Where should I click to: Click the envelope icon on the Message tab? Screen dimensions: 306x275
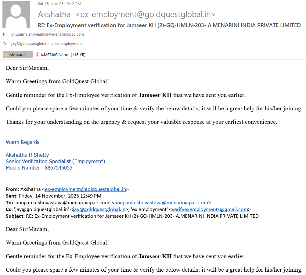pyautogui.click(x=6, y=55)
